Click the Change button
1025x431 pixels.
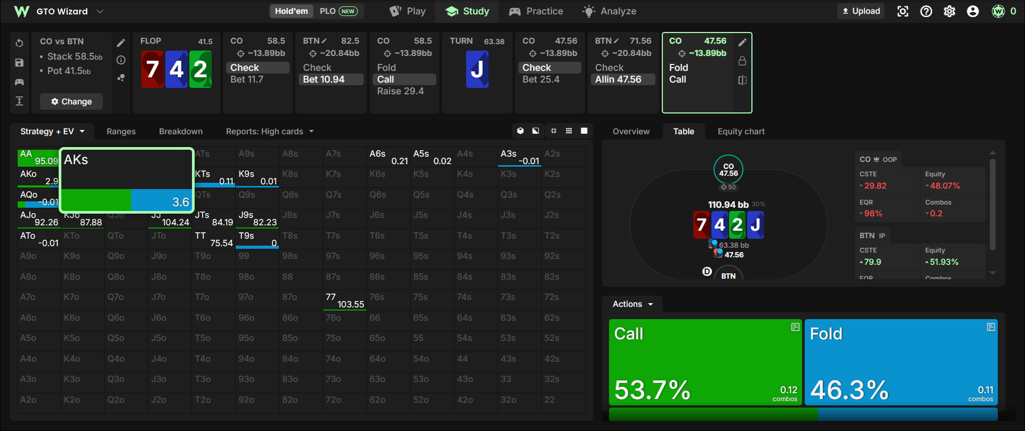click(71, 101)
